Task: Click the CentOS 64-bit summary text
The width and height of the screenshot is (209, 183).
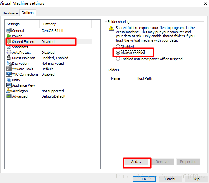Action: point(53,31)
